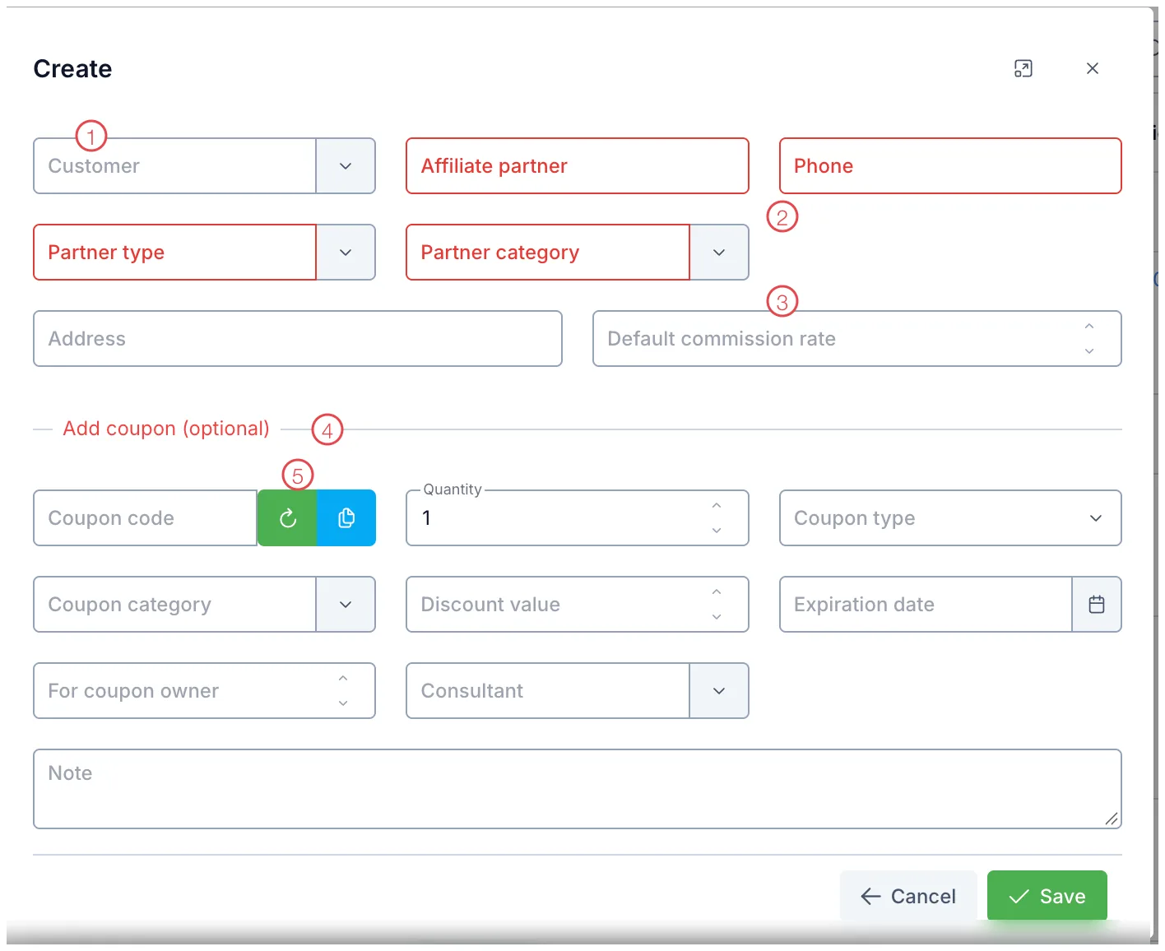Viewport: 1165px width, 951px height.
Task: Click the Note area resize handle
Action: tap(1112, 819)
